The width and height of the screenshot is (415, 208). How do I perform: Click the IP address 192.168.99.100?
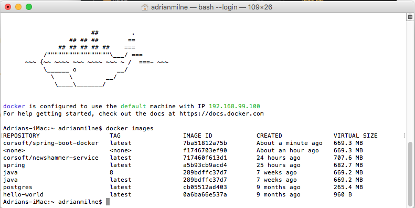pos(235,106)
